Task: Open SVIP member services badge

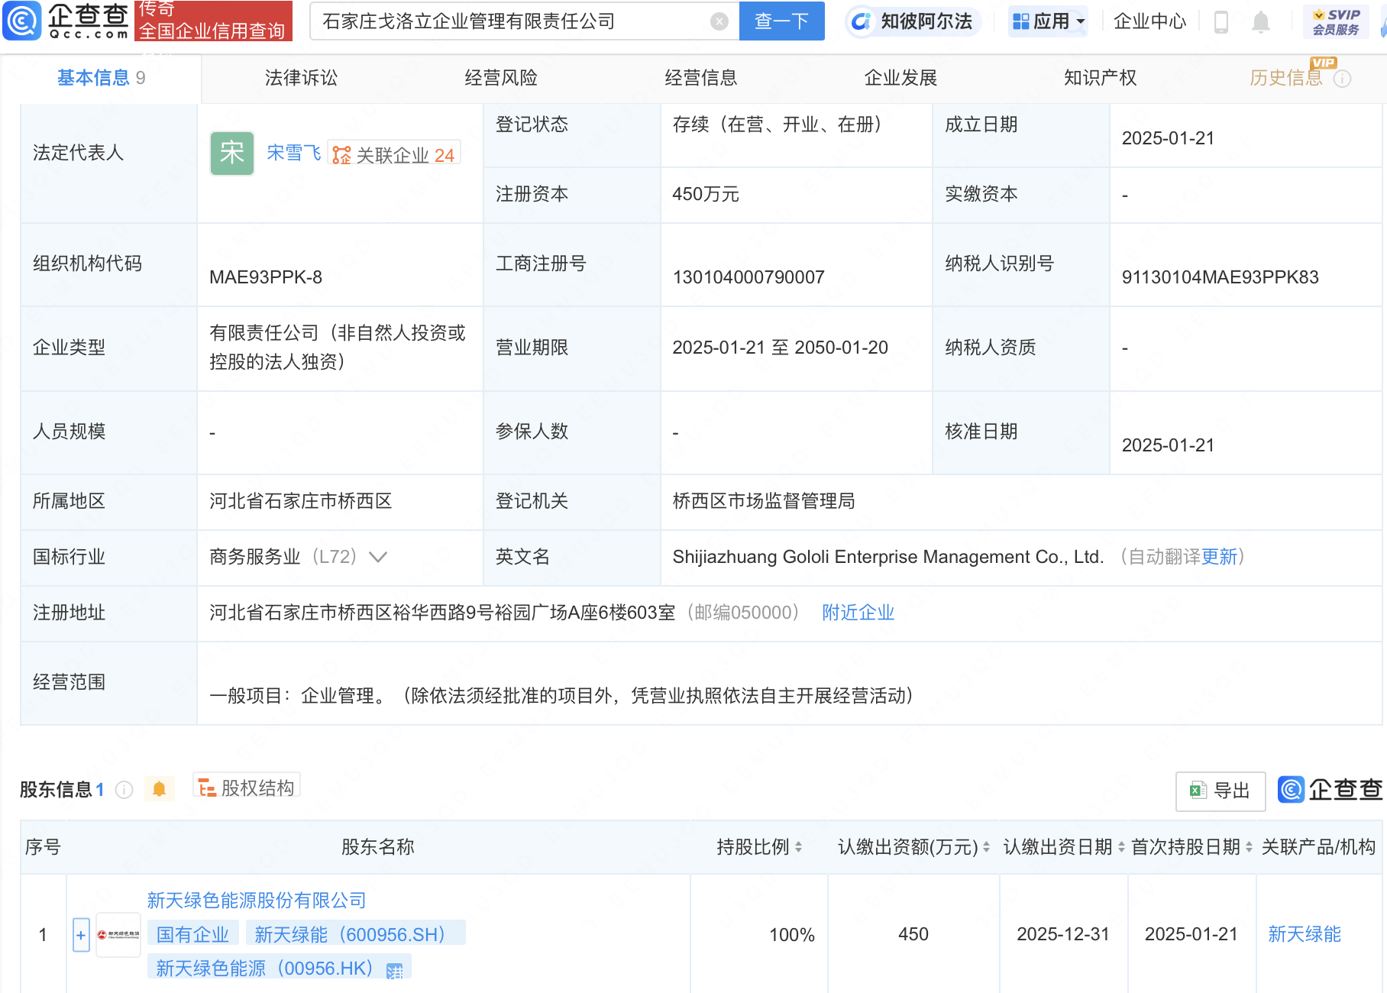Action: coord(1336,21)
